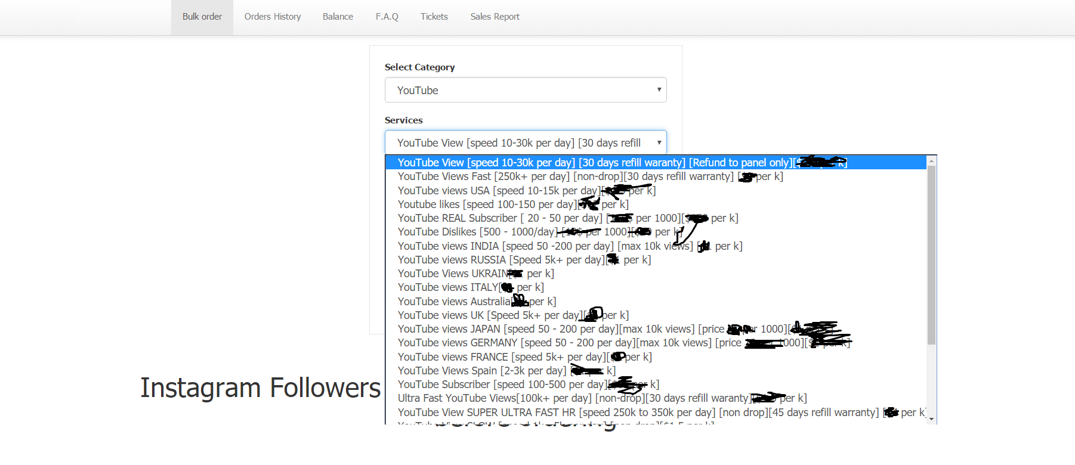Image resolution: width=1075 pixels, height=465 pixels.
Task: Click scroll down arrow in services list
Action: (x=931, y=419)
